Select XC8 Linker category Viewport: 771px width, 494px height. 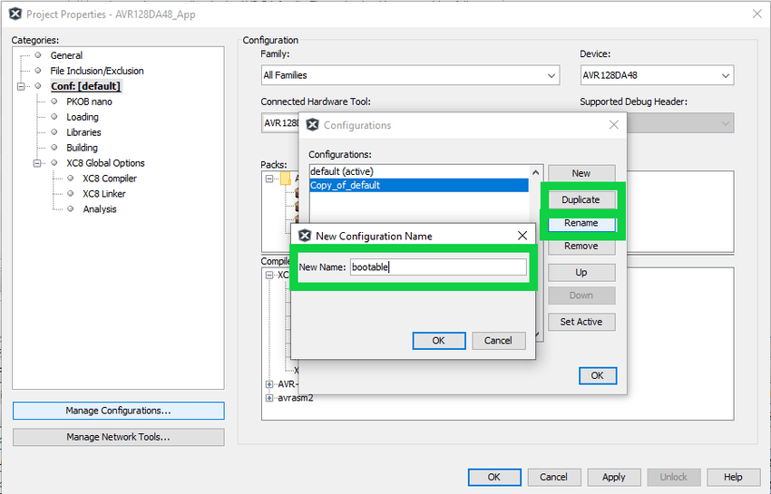coord(103,194)
